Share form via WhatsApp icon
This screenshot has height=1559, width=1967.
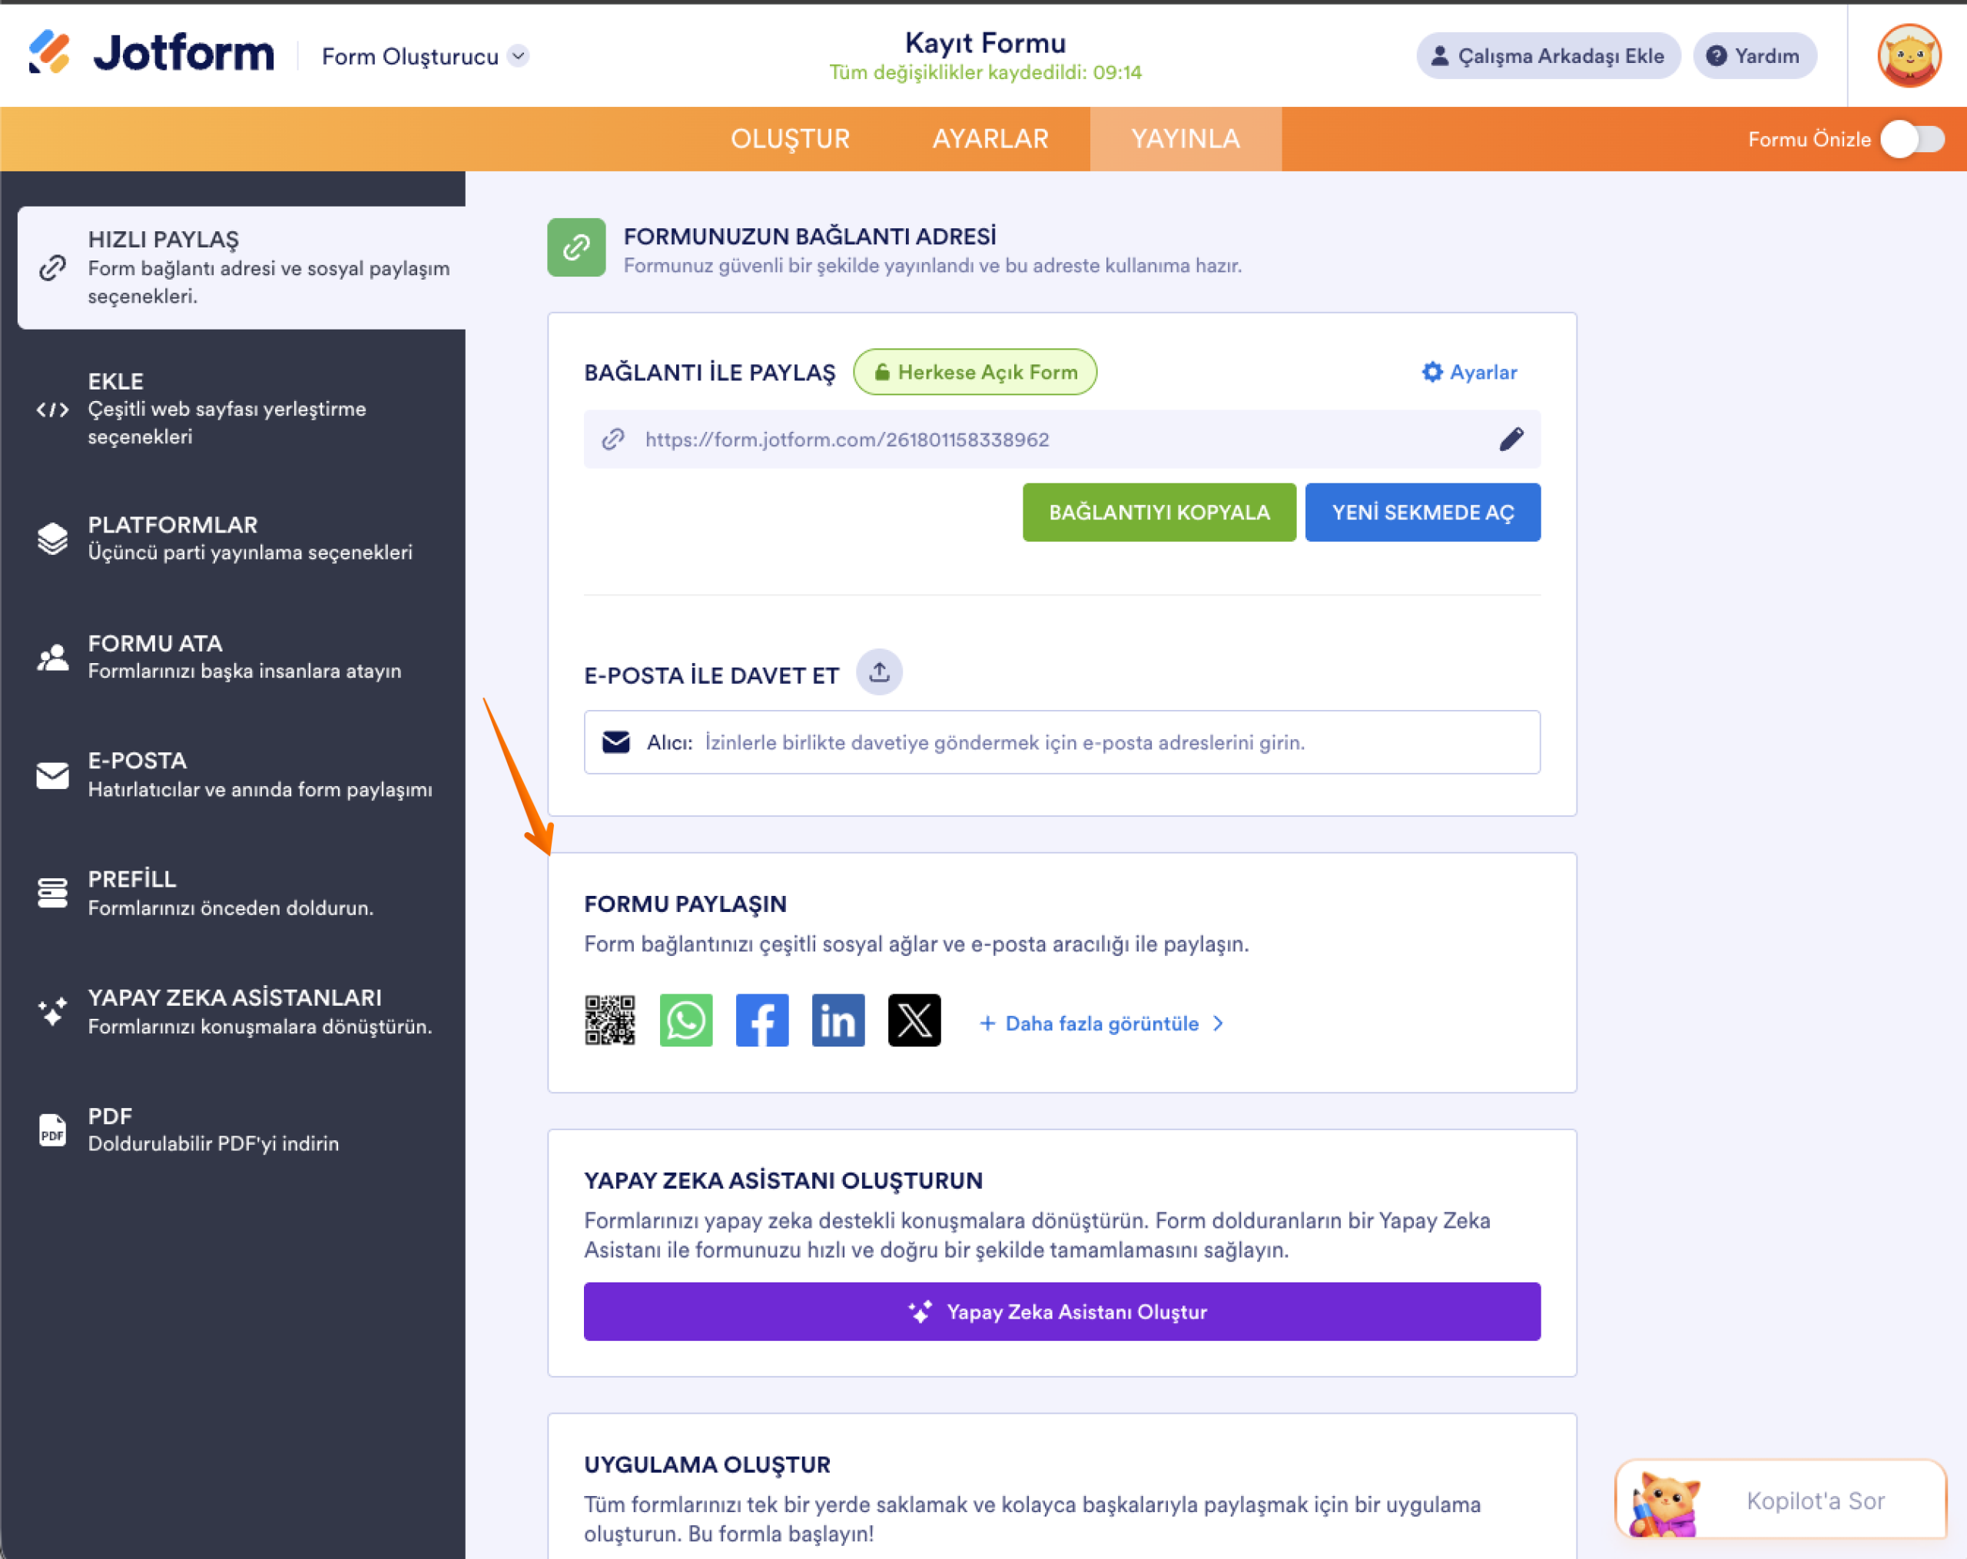point(686,1020)
